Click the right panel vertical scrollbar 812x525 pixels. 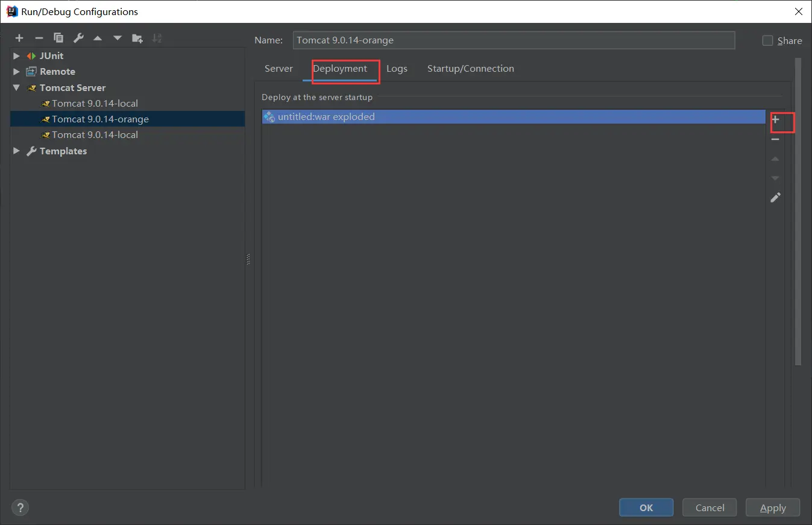[x=798, y=211]
